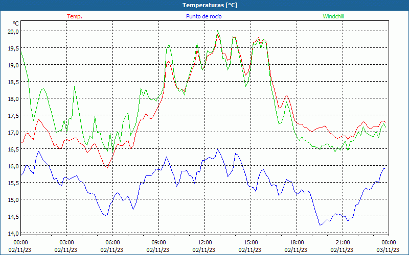Image resolution: width=409 pixels, height=255 pixels.
Task: Click the '15,5' y-axis value
Action: click(x=14, y=183)
